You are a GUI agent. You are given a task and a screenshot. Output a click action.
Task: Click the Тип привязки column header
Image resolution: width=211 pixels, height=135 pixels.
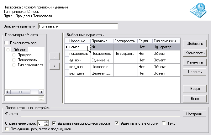pyautogui.click(x=166, y=41)
